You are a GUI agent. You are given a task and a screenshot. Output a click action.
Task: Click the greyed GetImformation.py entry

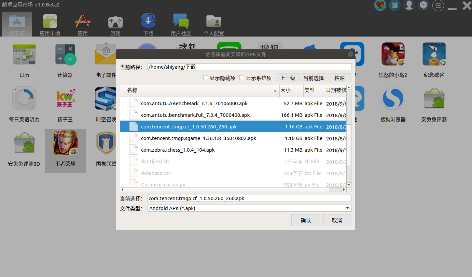click(234, 184)
